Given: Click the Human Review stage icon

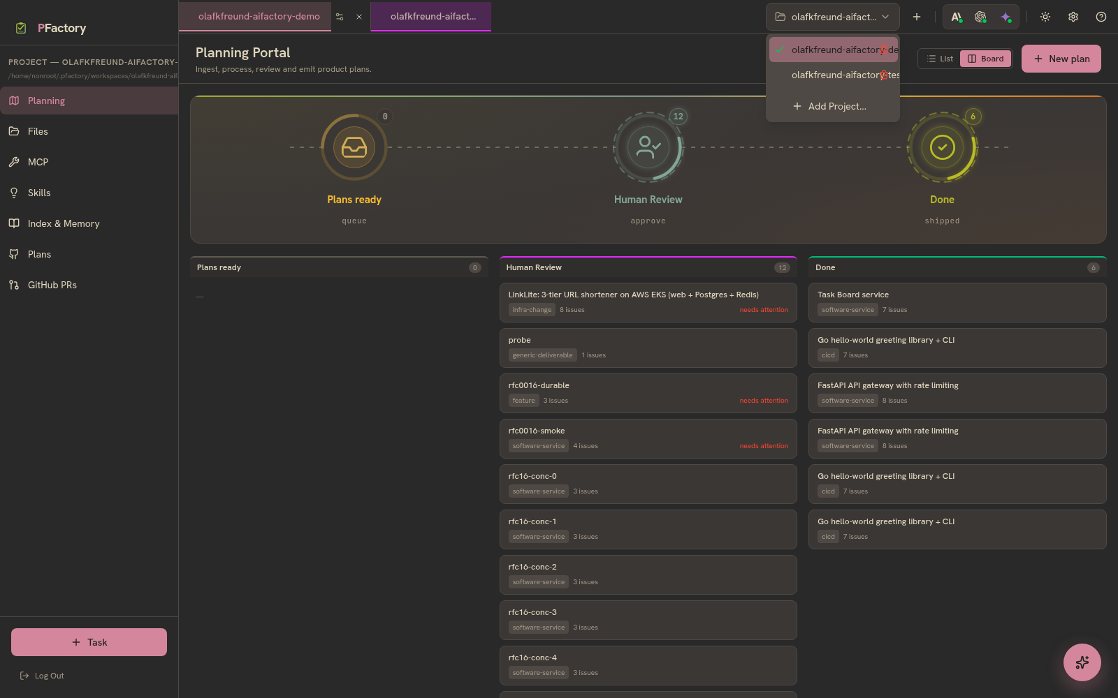Looking at the screenshot, I should pos(648,147).
